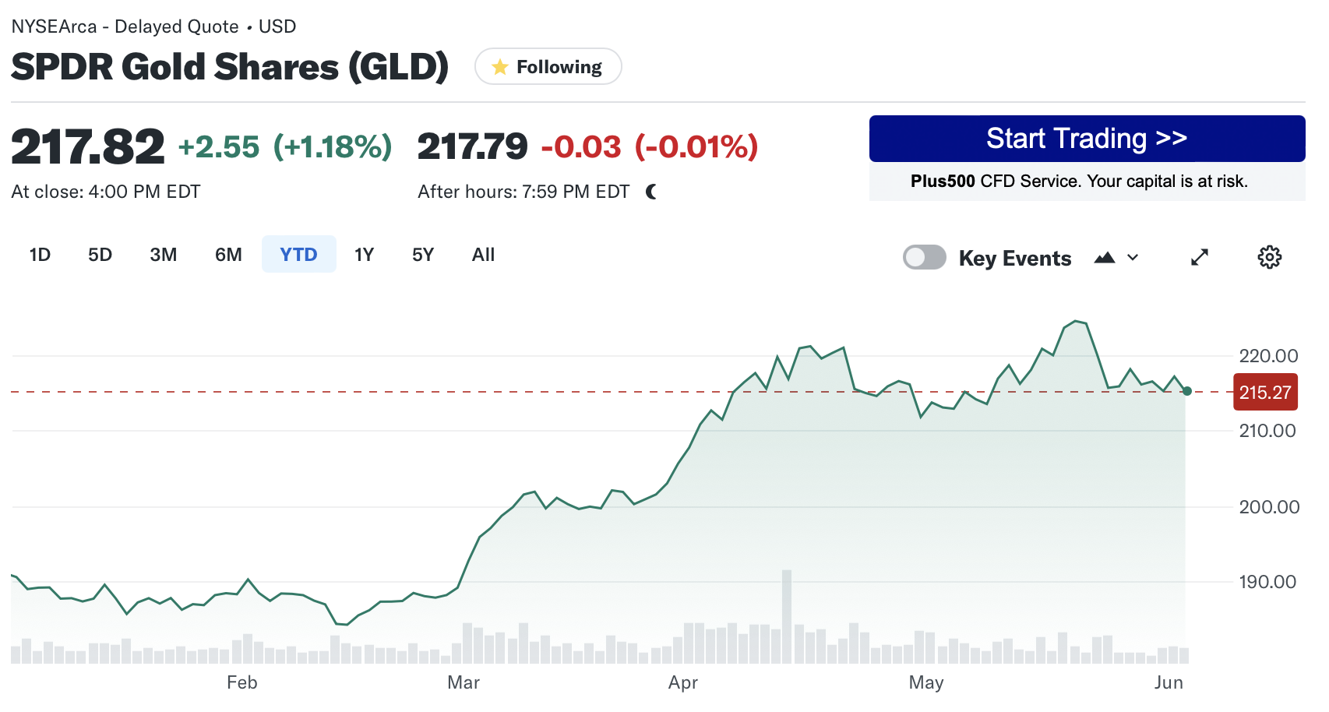Screen dimensions: 1329x712
Task: Select the All time range
Action: coord(483,255)
